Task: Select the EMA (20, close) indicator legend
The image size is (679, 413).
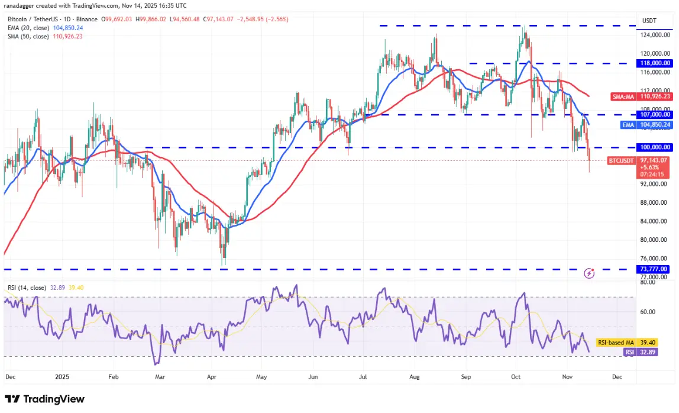Action: pyautogui.click(x=45, y=28)
